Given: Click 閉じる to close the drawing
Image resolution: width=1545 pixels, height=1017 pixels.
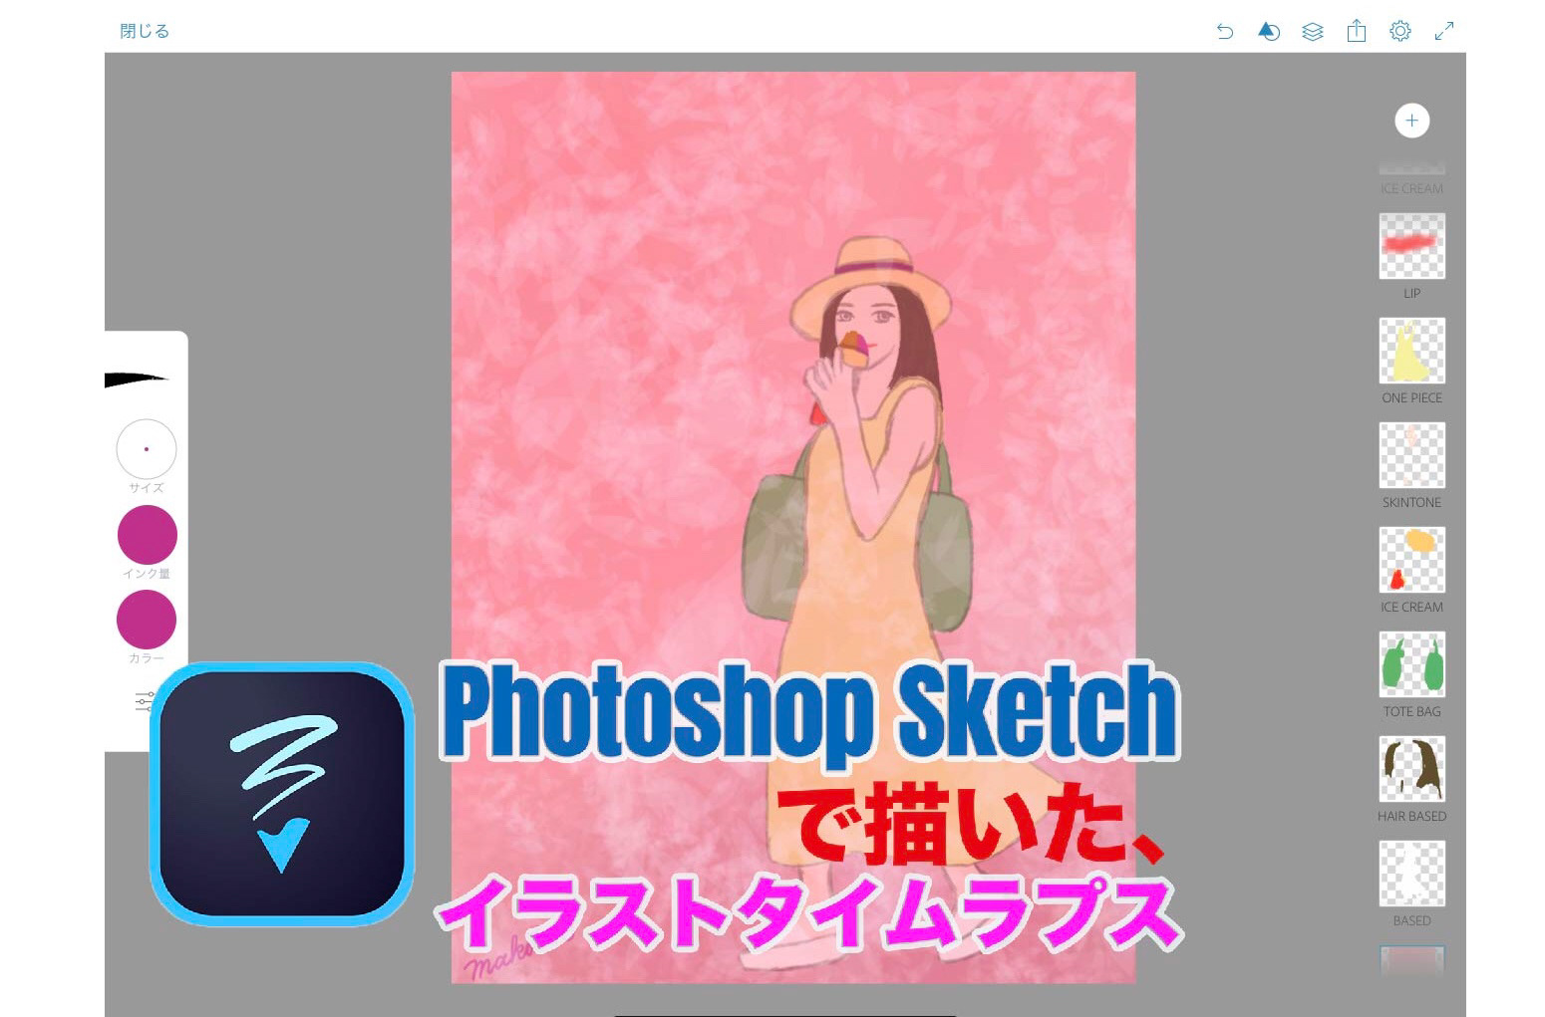Looking at the screenshot, I should point(146,31).
